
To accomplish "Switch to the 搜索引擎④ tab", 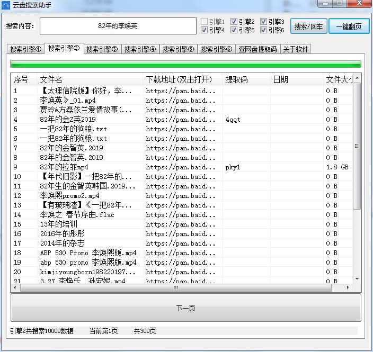I will (140, 49).
